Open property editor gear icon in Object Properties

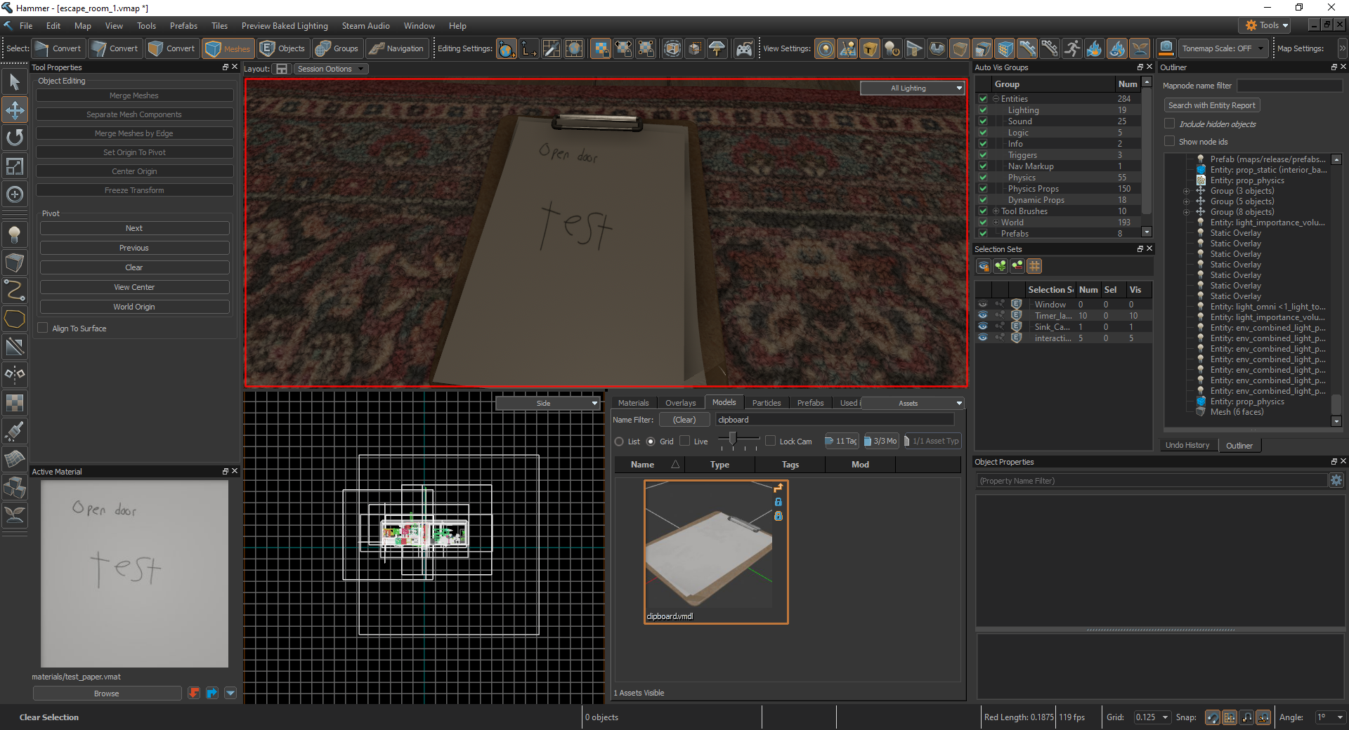pyautogui.click(x=1336, y=480)
